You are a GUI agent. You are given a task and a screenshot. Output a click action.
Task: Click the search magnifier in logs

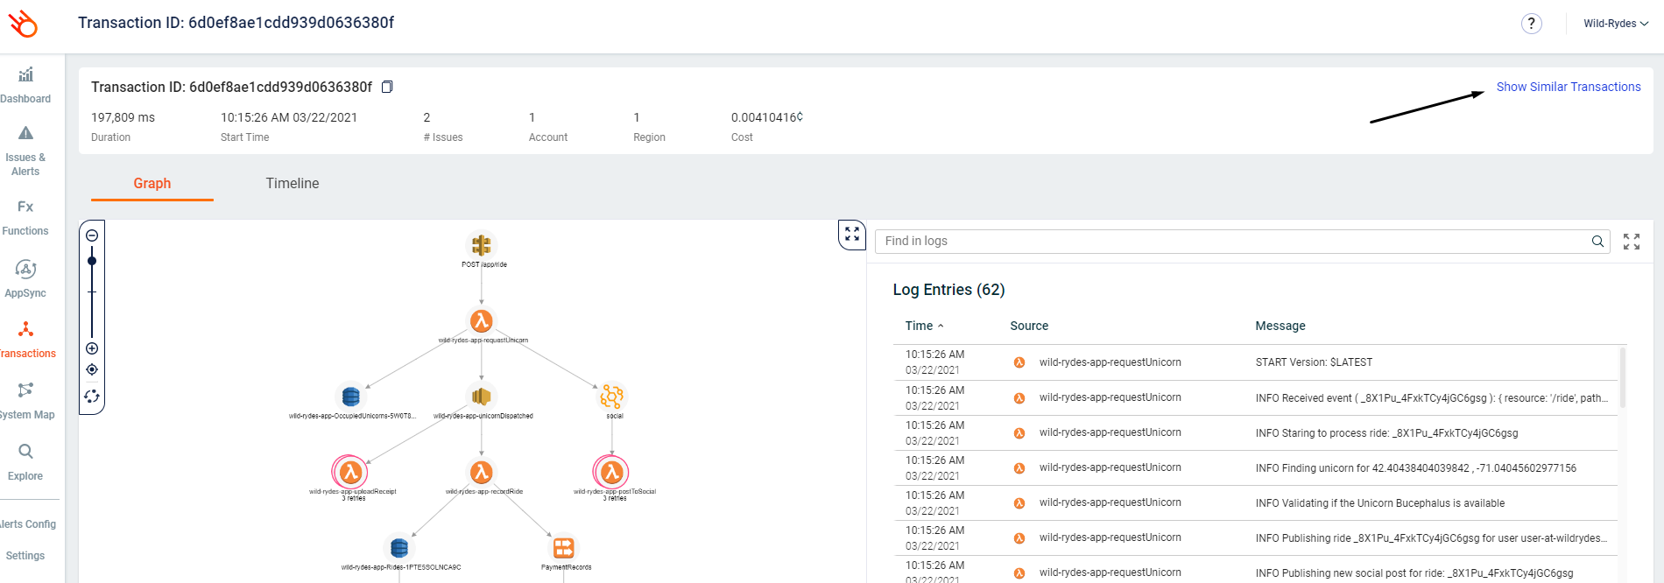(x=1597, y=242)
